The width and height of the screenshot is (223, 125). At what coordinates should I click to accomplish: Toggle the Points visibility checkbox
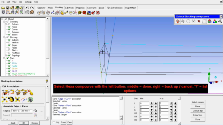point(9,27)
